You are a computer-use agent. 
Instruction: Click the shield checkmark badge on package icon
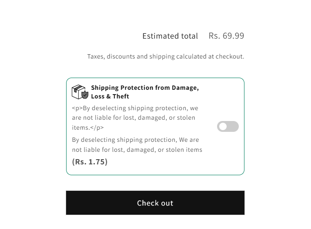point(85,95)
